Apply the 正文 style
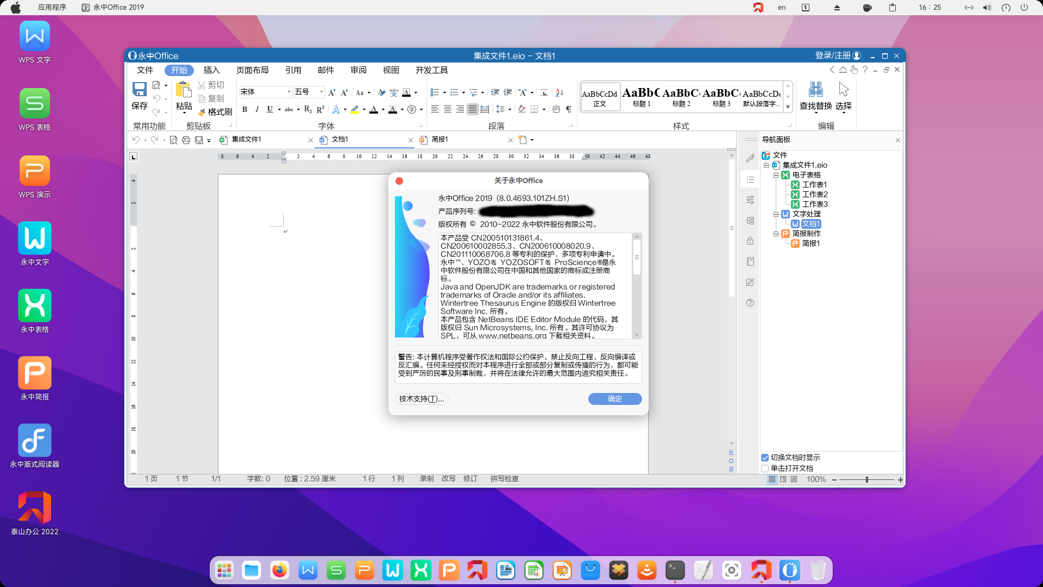The image size is (1043, 587). point(600,97)
